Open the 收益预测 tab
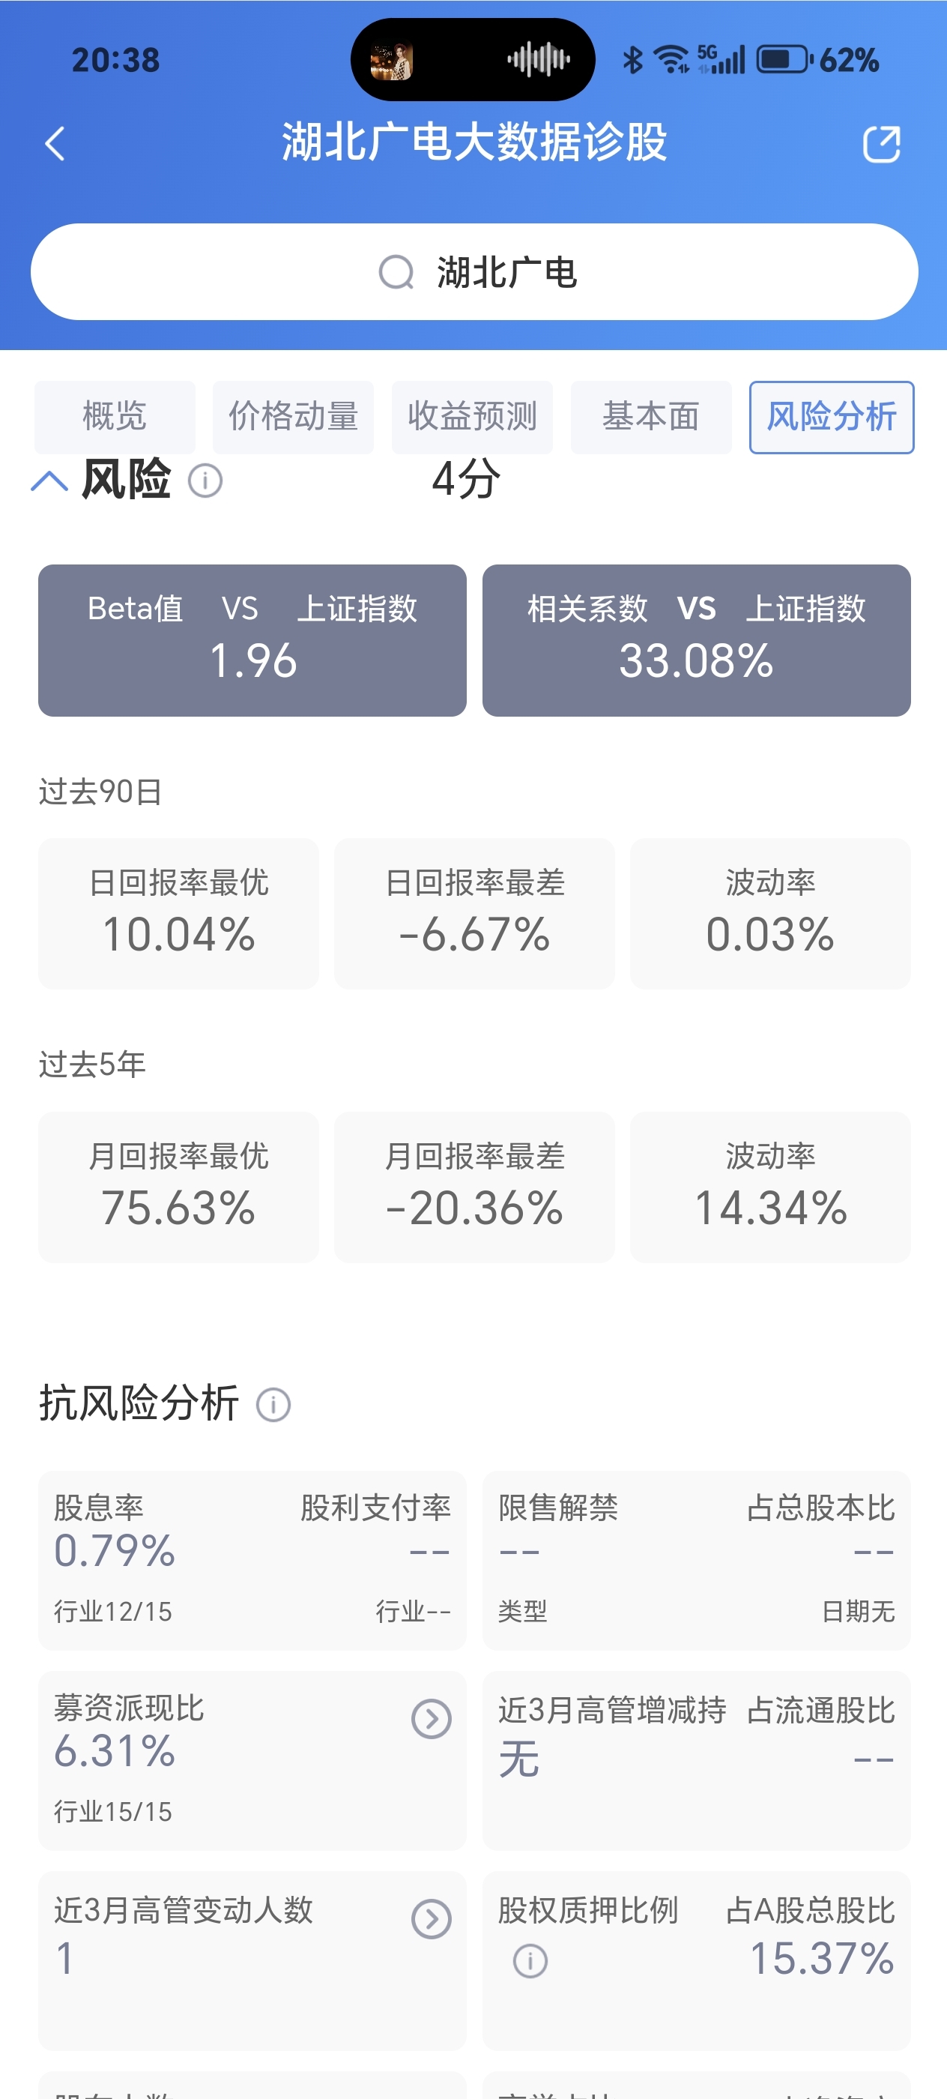947x2099 pixels. click(472, 416)
